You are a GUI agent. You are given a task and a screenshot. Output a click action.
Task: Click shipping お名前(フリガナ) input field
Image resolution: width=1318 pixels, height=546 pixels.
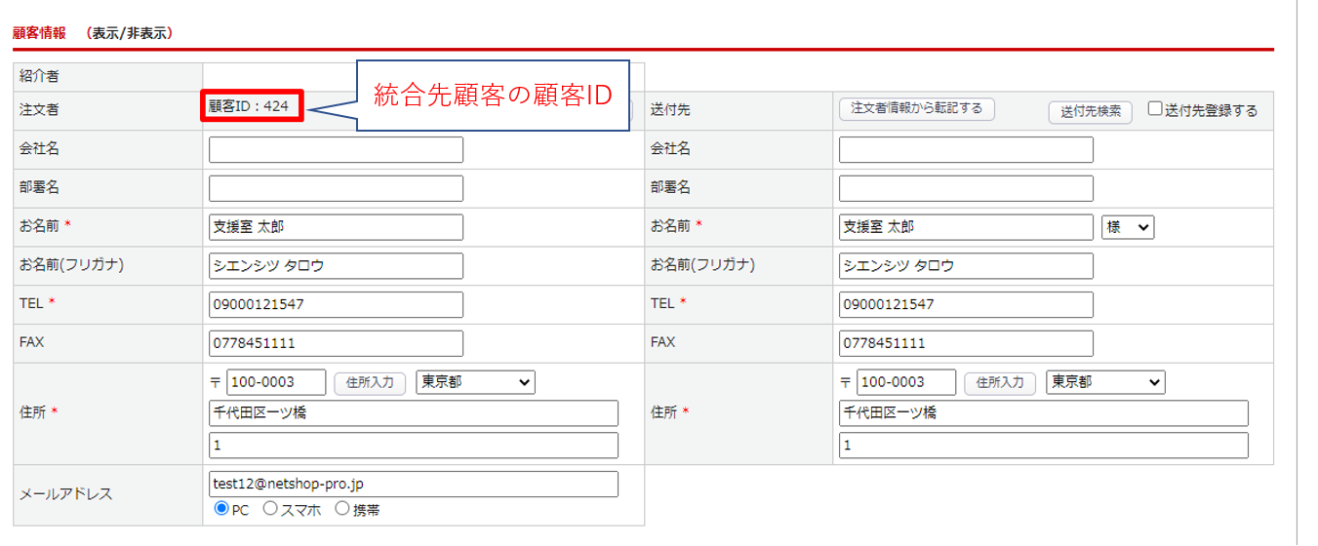point(966,265)
